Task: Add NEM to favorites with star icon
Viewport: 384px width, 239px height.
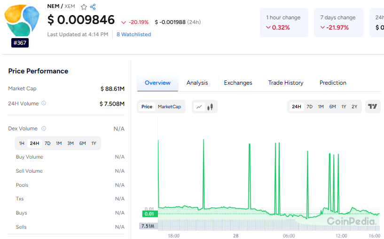Action: (x=84, y=7)
